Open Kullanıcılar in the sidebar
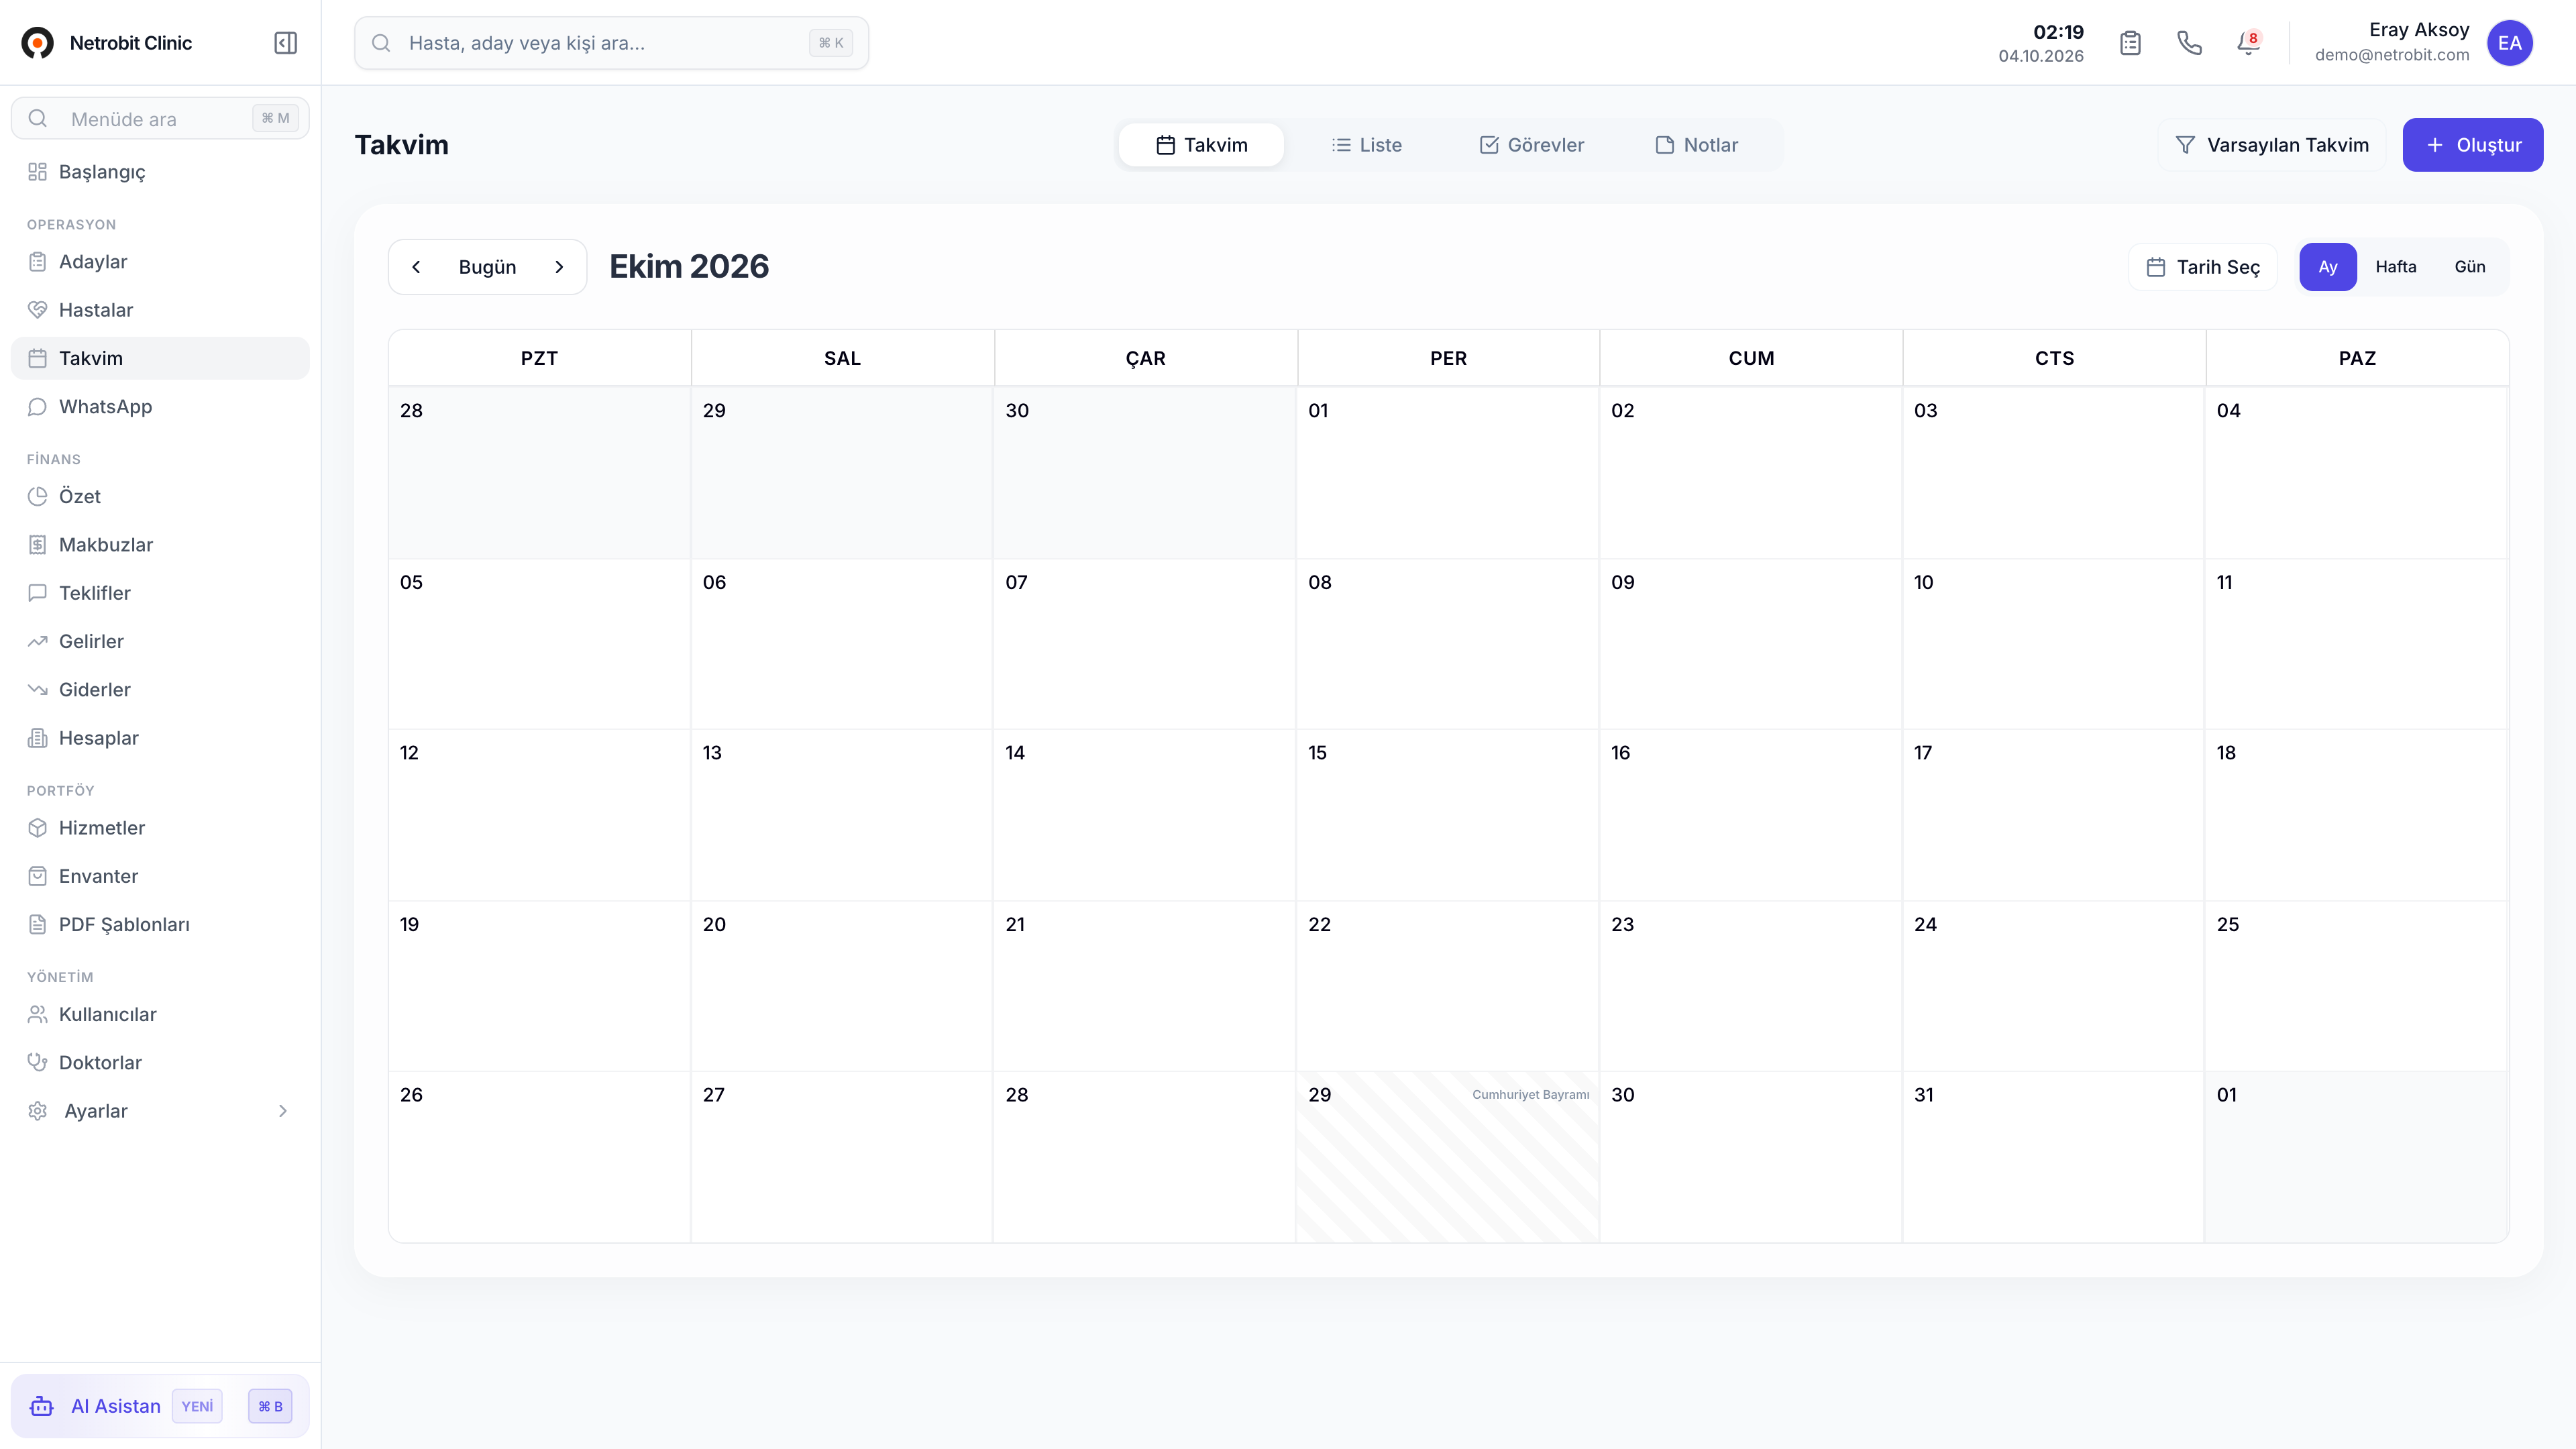2576x1449 pixels. pyautogui.click(x=160, y=1015)
